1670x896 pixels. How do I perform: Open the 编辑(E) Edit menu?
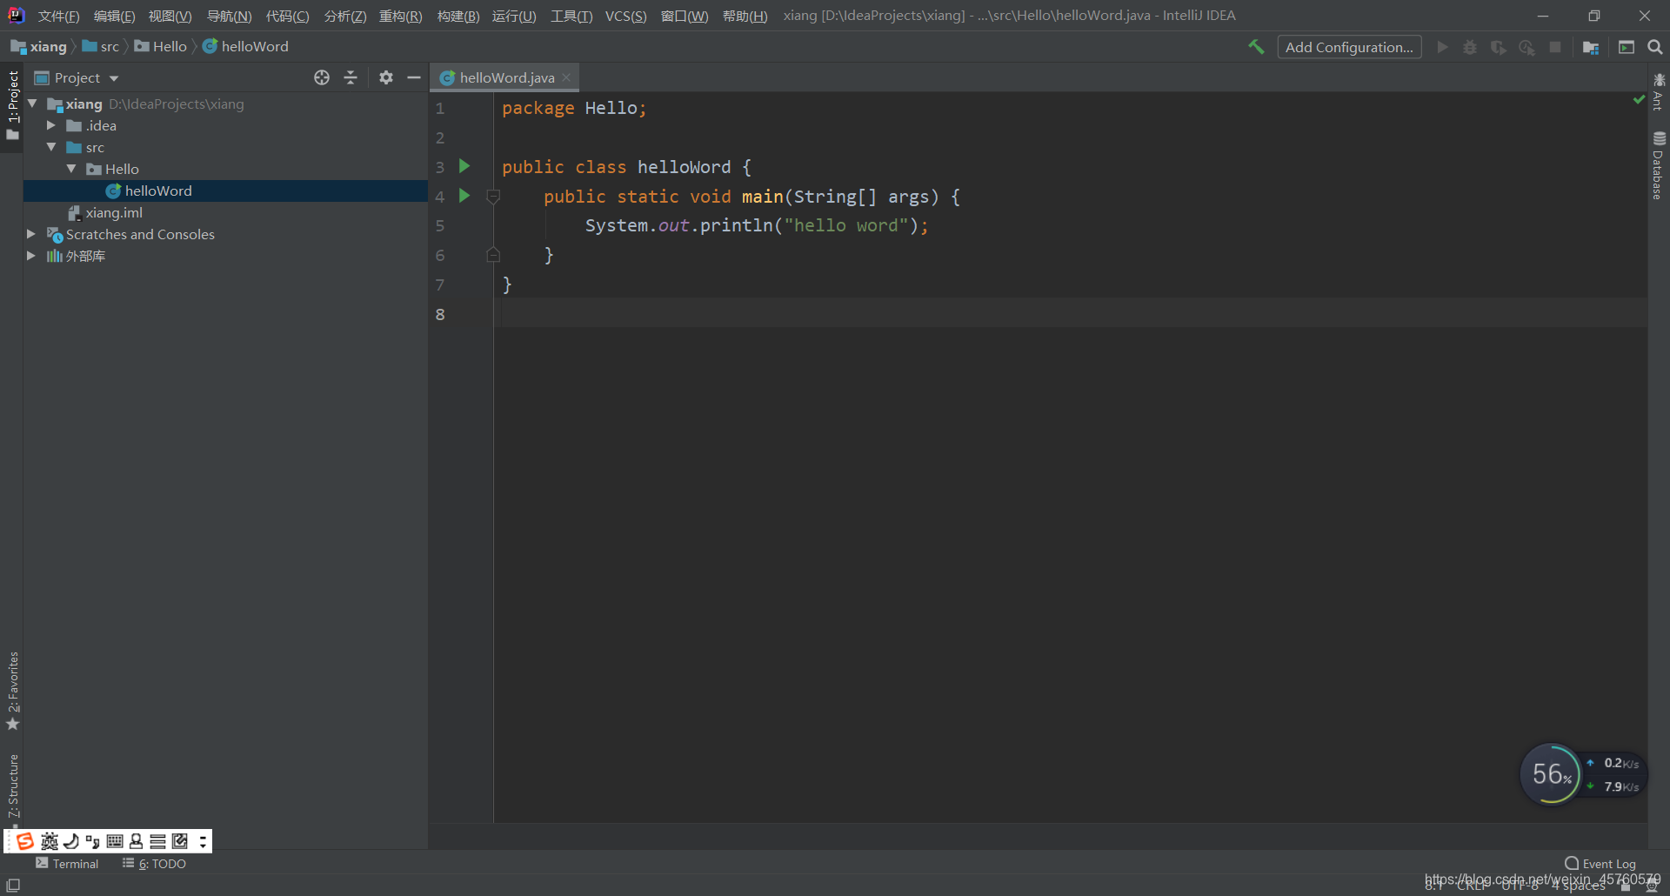coord(114,16)
